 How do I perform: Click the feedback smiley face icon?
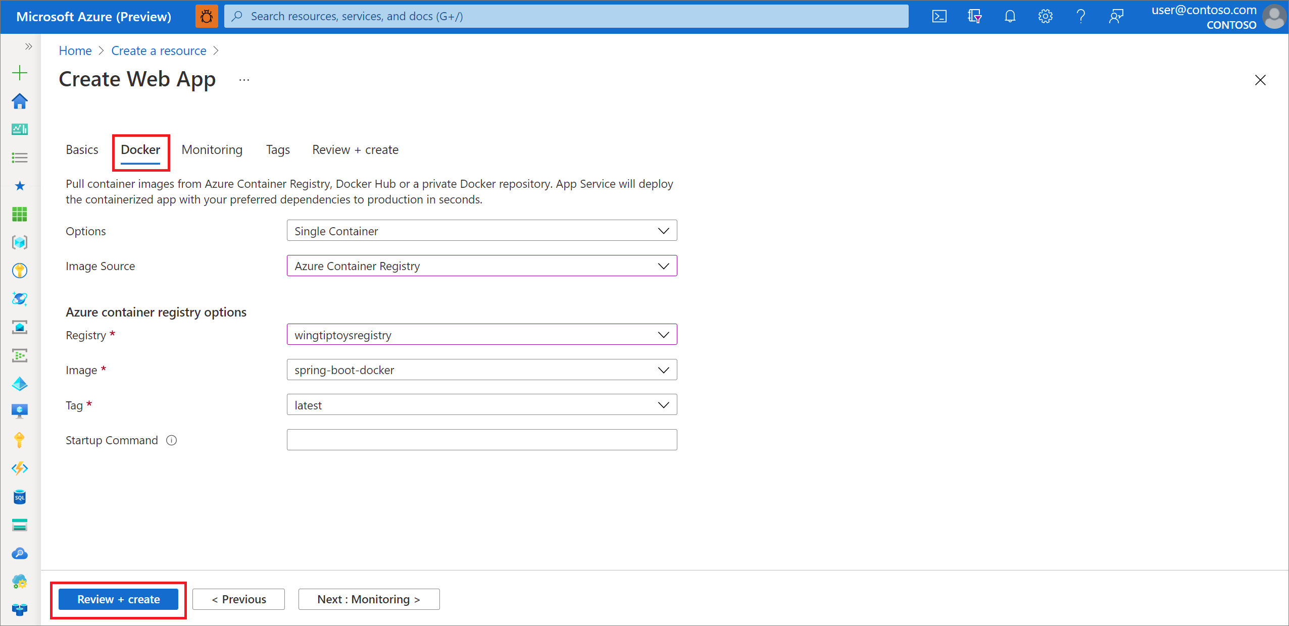point(1116,15)
